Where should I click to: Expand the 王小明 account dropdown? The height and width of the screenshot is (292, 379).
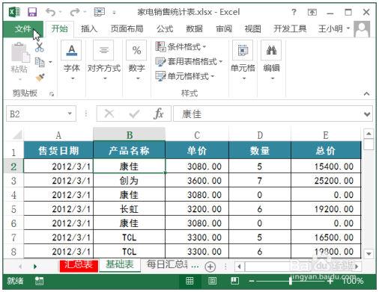tap(348, 28)
